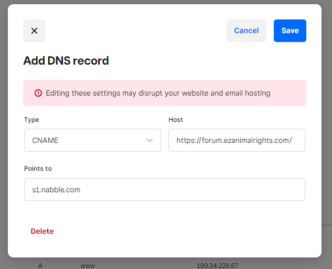Click the 199.34.228.67 IP address value
Image resolution: width=332 pixels, height=269 pixels.
pos(217,265)
